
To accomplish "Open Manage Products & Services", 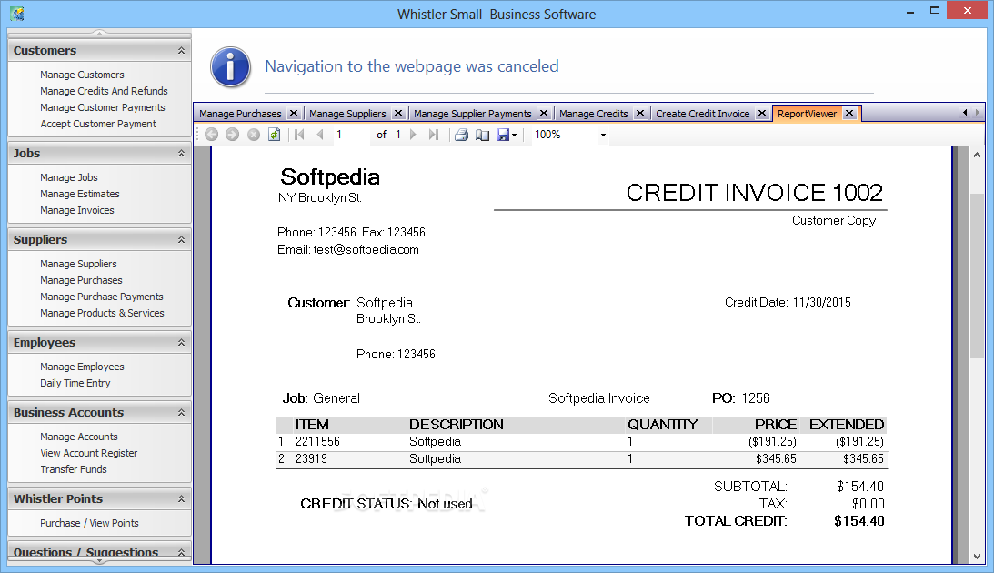I will [x=102, y=313].
